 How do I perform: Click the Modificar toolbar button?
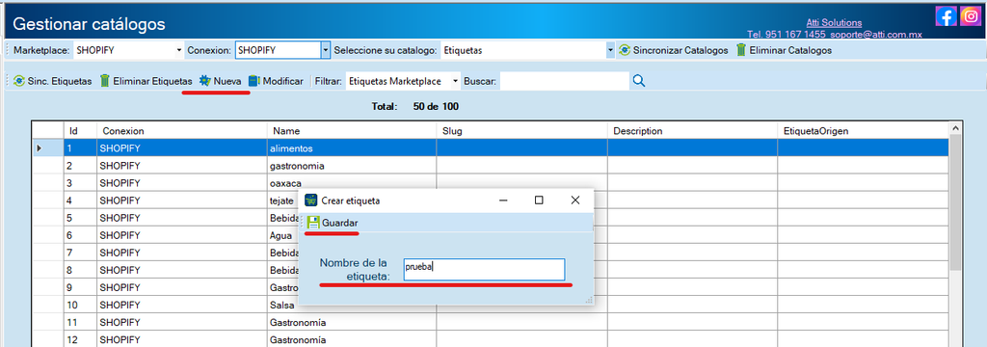coord(276,81)
